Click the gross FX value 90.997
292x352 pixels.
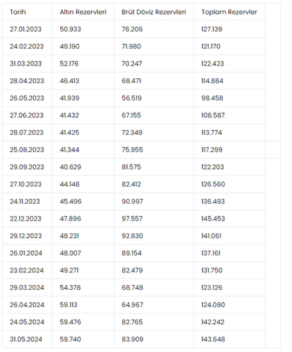click(132, 201)
